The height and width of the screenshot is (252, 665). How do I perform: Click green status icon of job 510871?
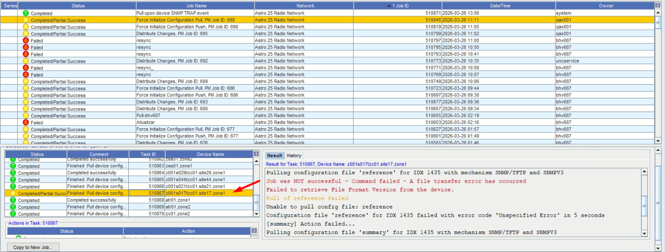point(26,13)
